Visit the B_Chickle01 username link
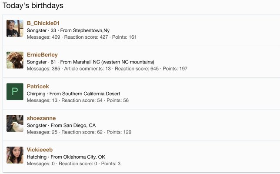 point(43,23)
